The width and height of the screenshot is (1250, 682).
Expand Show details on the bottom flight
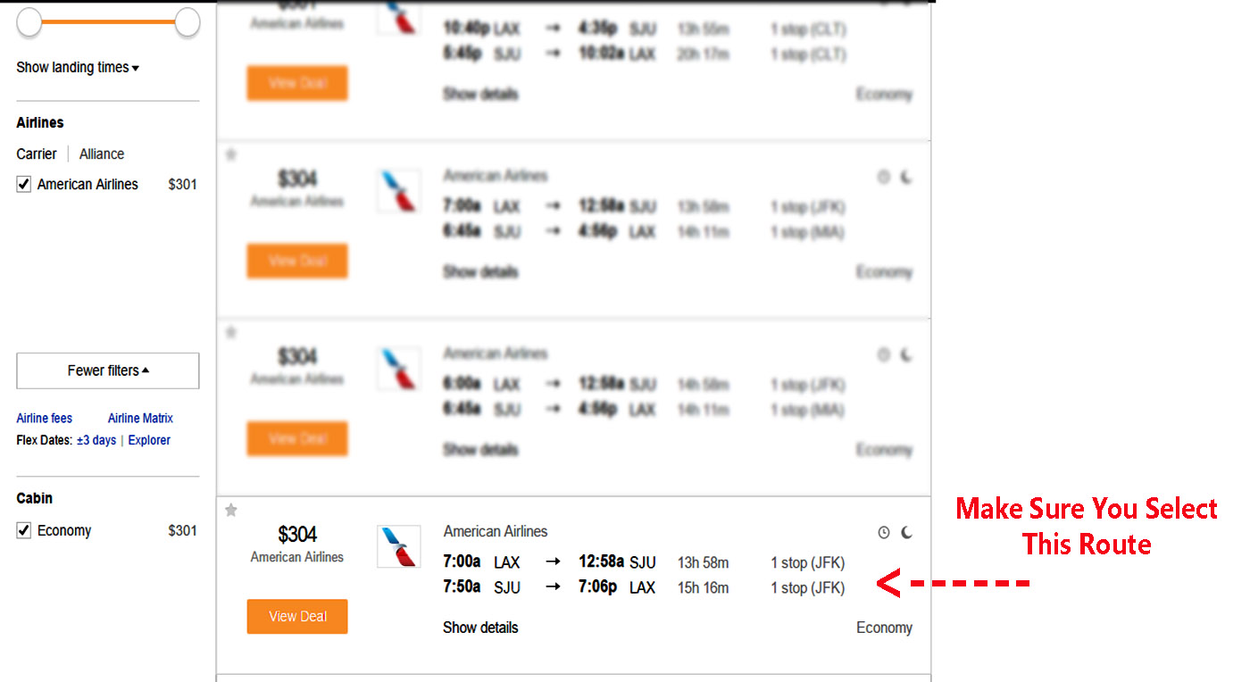pos(480,628)
